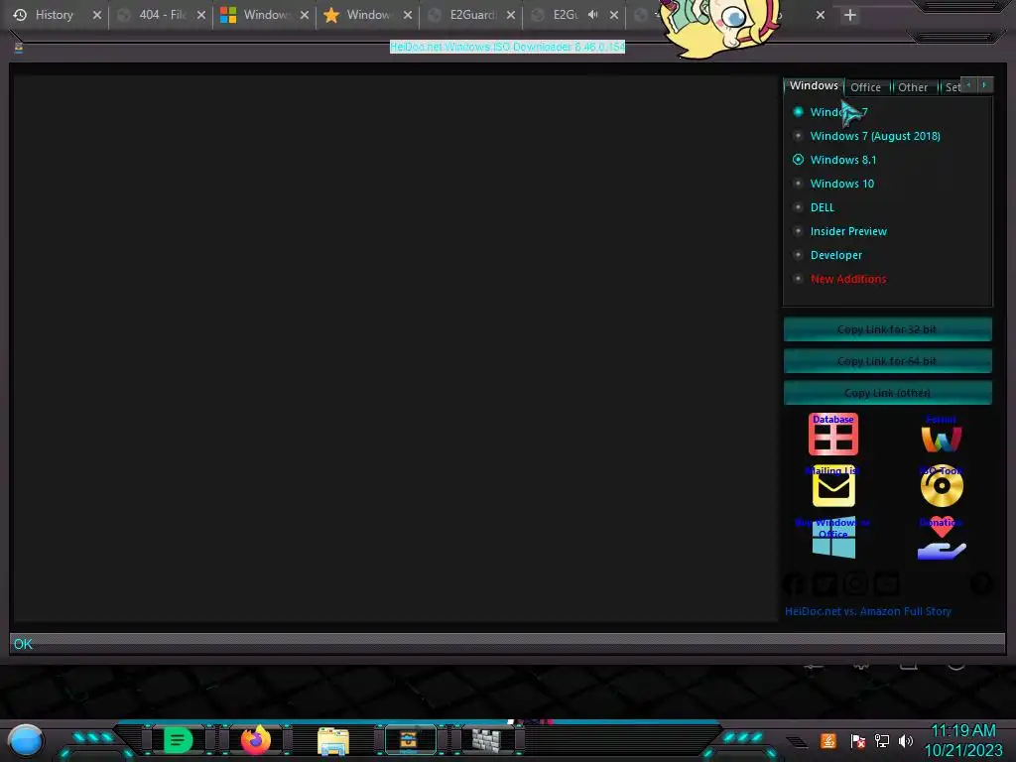Click the volume speaker tray icon

click(905, 740)
